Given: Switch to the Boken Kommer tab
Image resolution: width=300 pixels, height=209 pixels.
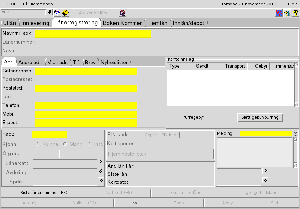Looking at the screenshot, I should tap(122, 23).
